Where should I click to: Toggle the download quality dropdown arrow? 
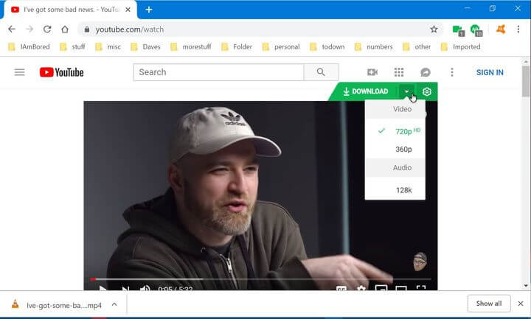[406, 91]
